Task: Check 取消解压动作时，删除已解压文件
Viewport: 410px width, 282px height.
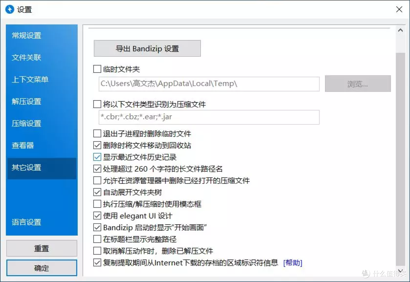Action: 97,251
